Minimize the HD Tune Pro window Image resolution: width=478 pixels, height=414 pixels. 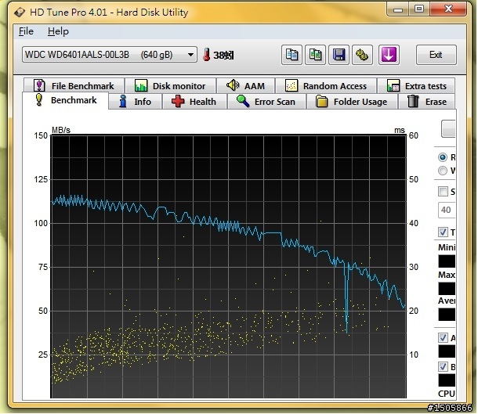coord(397,9)
